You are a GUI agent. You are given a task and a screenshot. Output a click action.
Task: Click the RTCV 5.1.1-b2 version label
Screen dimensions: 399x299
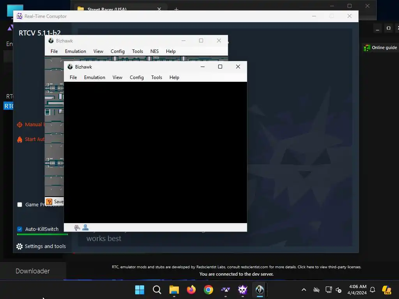[40, 33]
